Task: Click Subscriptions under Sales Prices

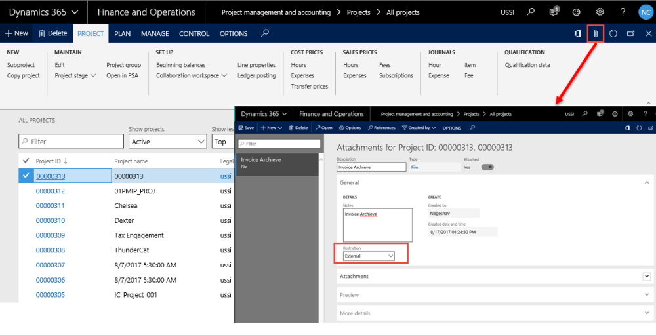Action: (396, 75)
